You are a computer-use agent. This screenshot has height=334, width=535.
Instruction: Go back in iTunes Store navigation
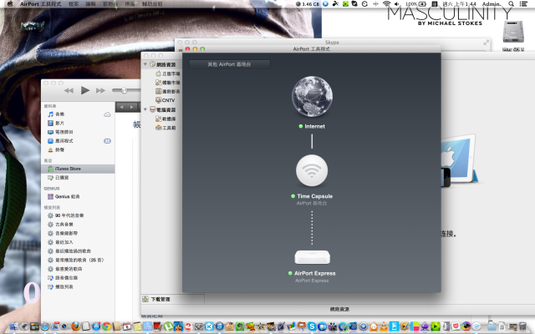121,107
